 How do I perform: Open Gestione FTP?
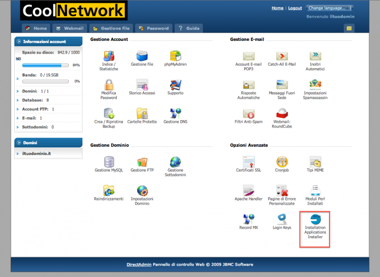142,162
